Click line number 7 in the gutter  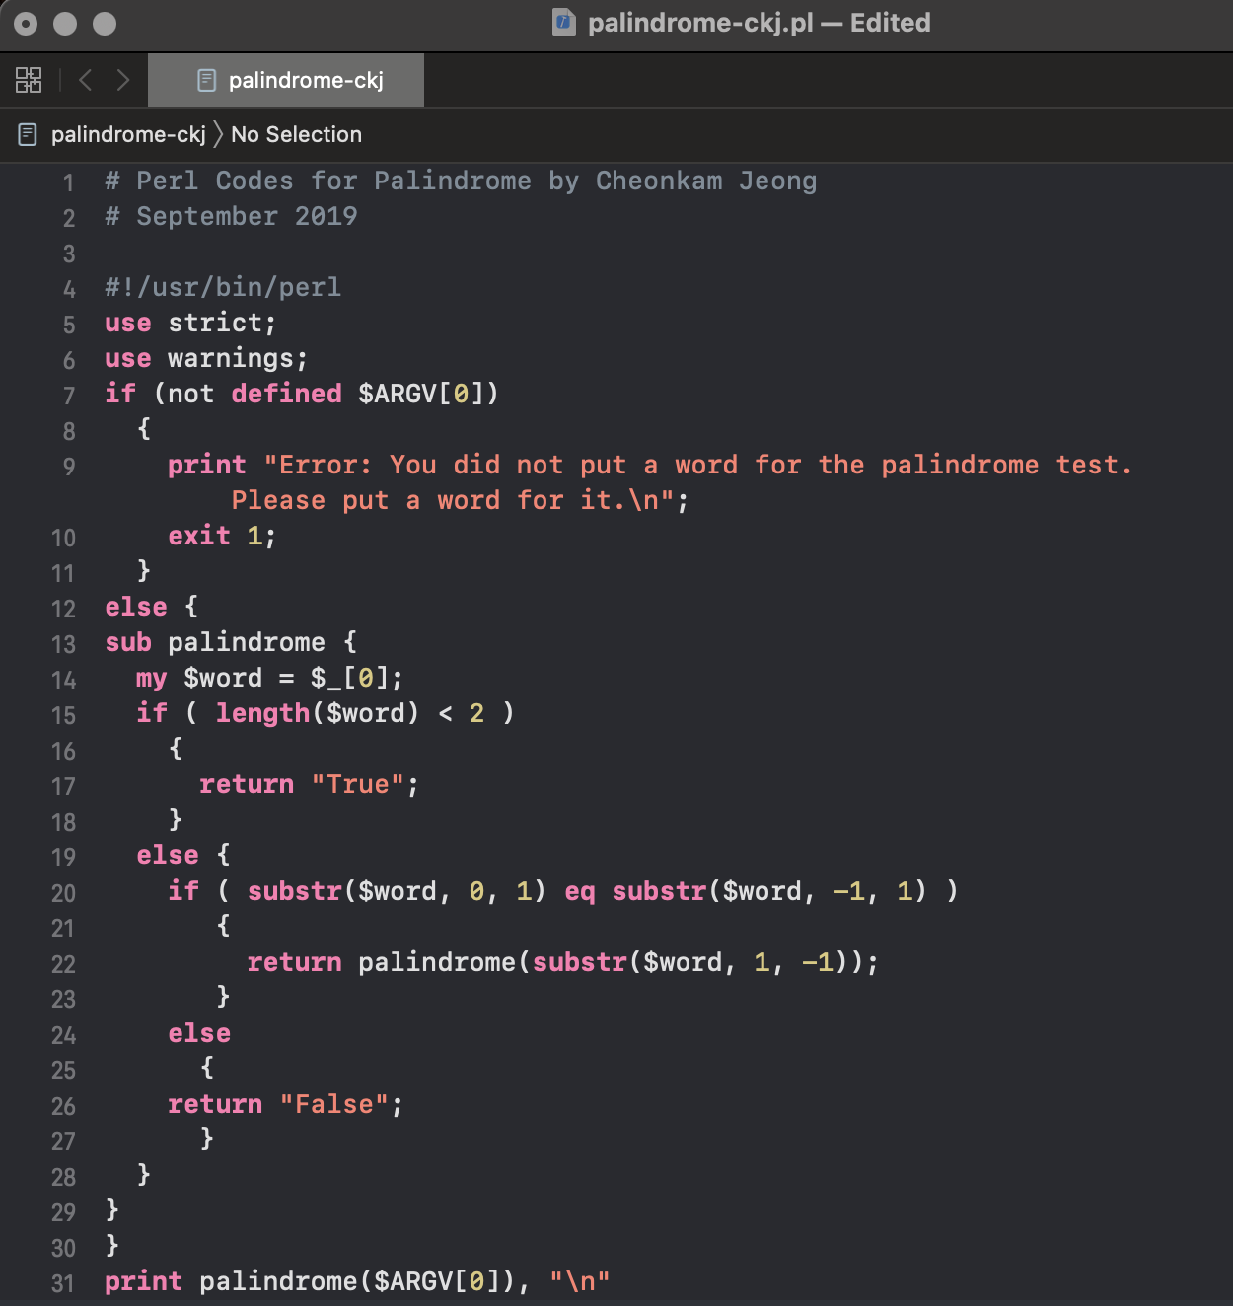pos(68,396)
